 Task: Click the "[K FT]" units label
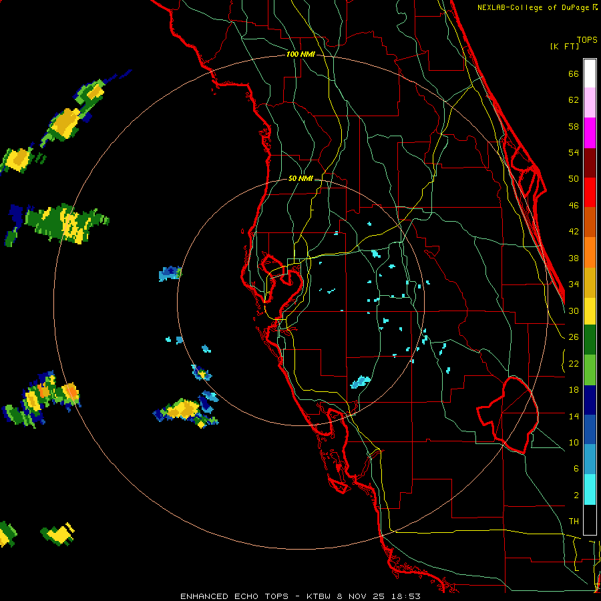click(564, 46)
